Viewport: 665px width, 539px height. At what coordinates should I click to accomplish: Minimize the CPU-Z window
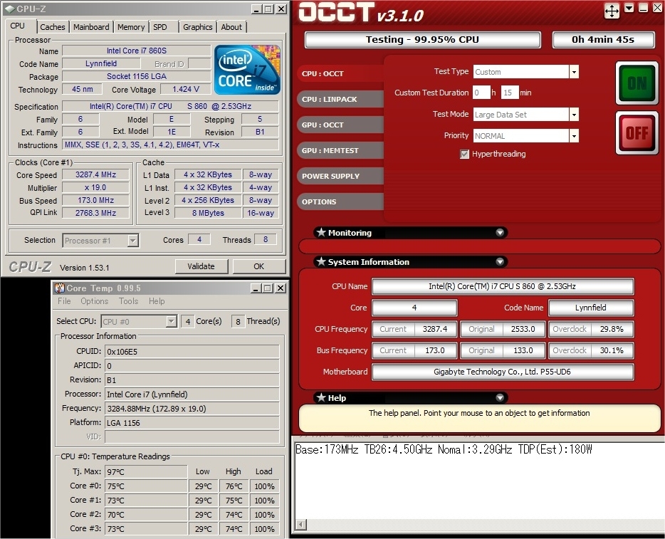256,9
